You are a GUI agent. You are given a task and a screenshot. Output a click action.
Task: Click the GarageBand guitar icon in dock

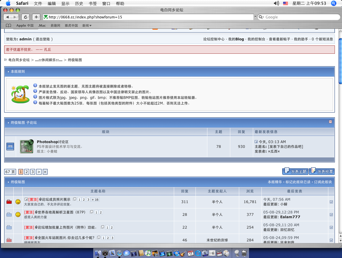(x=184, y=253)
